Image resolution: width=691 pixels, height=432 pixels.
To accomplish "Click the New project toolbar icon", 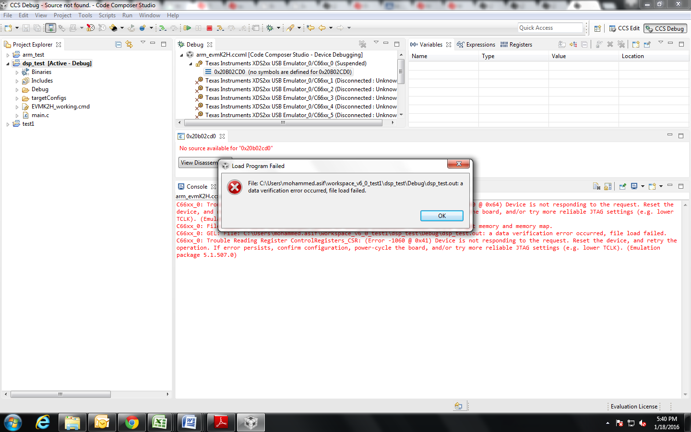I will [8, 28].
